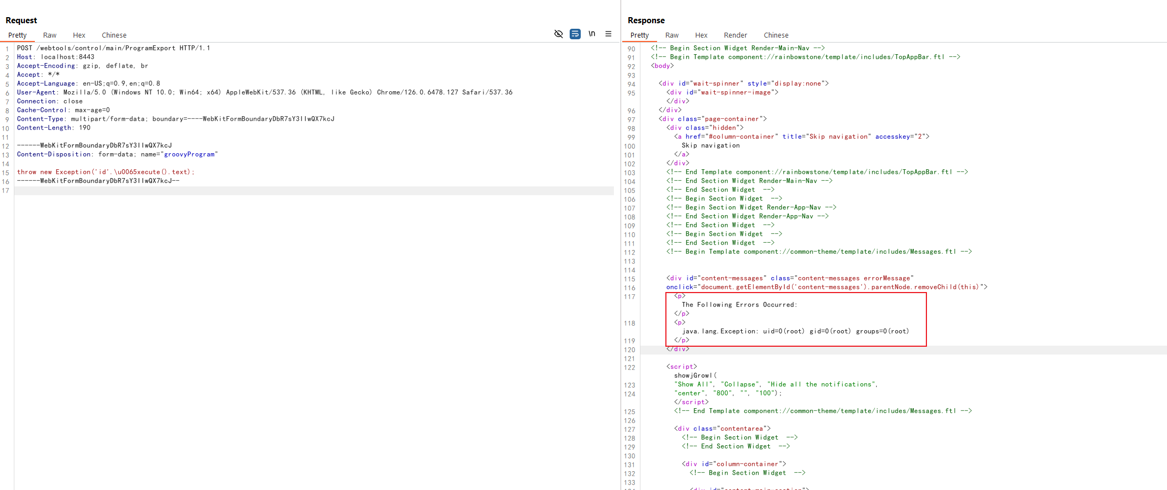Image resolution: width=1167 pixels, height=490 pixels.
Task: Click the "center", "800" arguments line
Action: (728, 393)
